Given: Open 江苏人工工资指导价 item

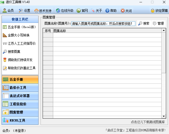Looking at the screenshot, I should (19, 43).
